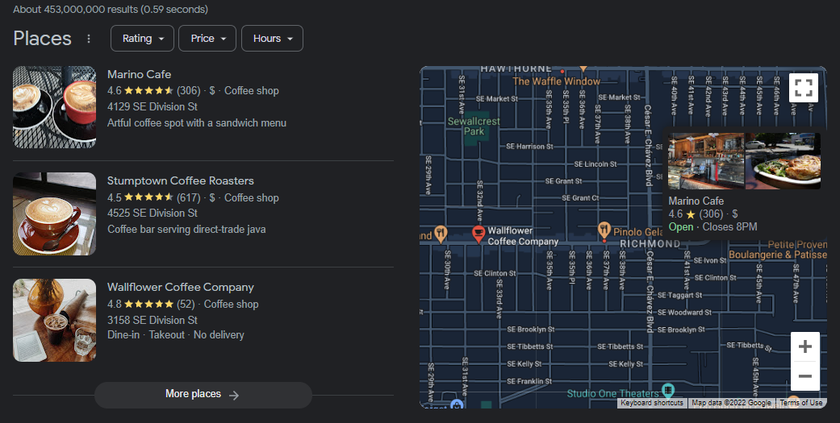Click the More places button
The height and width of the screenshot is (423, 840).
tap(203, 395)
